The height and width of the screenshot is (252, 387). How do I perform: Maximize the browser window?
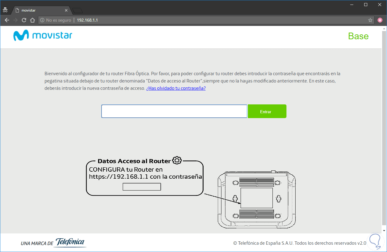(366, 5)
